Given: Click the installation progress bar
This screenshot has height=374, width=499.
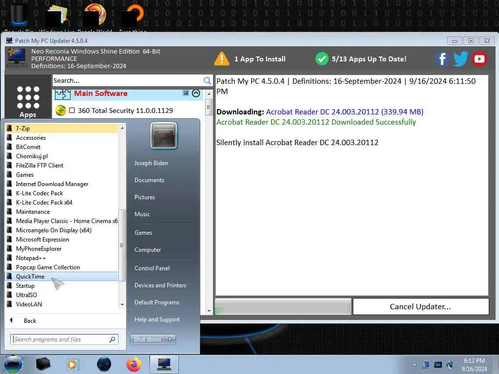Looking at the screenshot, I should [x=283, y=307].
